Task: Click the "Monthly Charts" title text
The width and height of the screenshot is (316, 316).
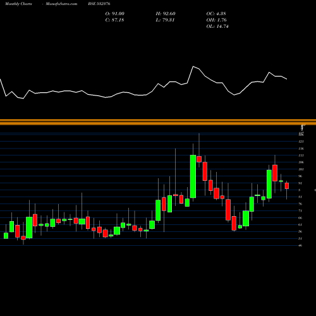Action: point(18,4)
